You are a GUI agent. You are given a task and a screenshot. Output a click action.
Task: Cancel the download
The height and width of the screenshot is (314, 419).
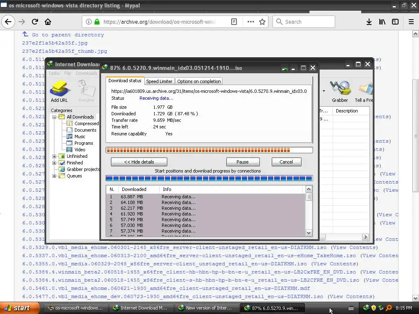click(286, 162)
